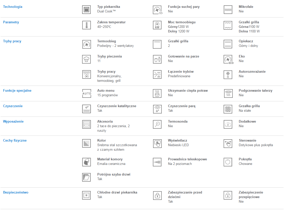This screenshot has width=284, height=211.
Task: Click the steam cleaning icon for Czyszczenie parą
Action: point(157,109)
